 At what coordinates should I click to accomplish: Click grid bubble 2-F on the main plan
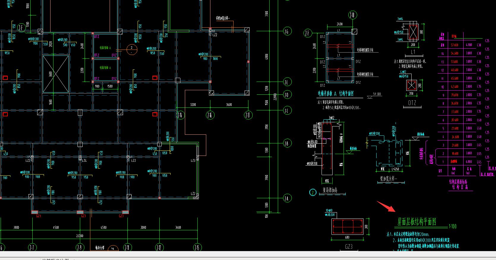pos(21,28)
